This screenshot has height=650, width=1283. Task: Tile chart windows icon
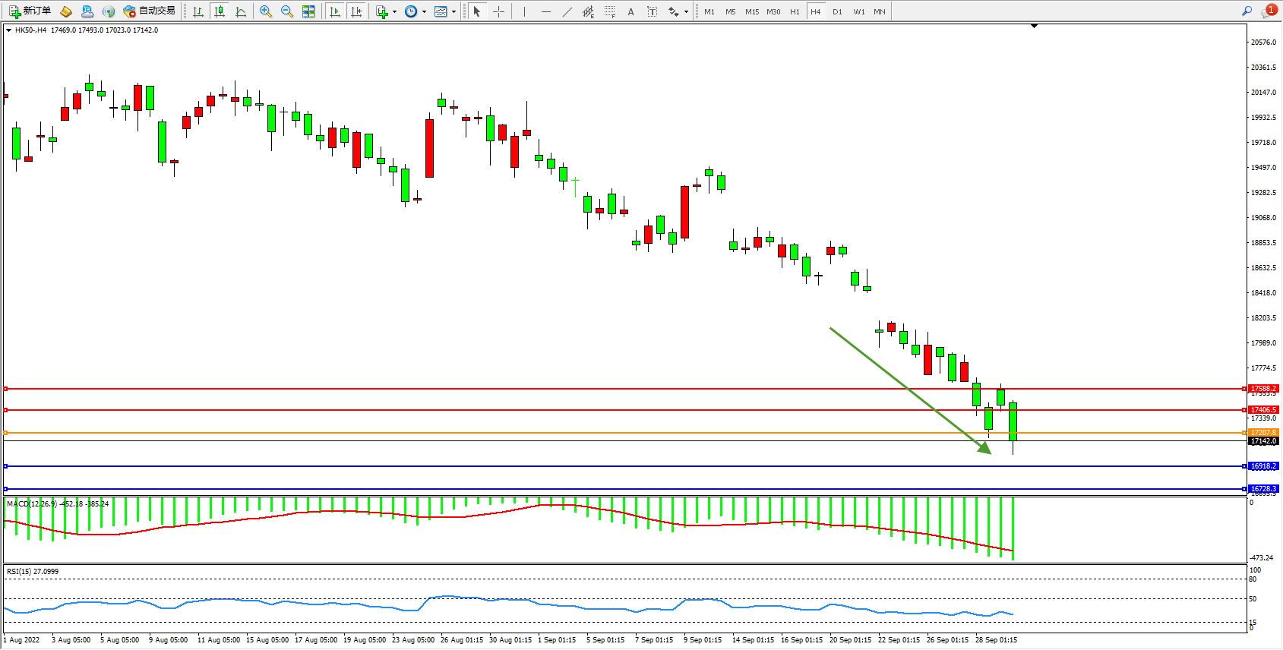coord(308,11)
